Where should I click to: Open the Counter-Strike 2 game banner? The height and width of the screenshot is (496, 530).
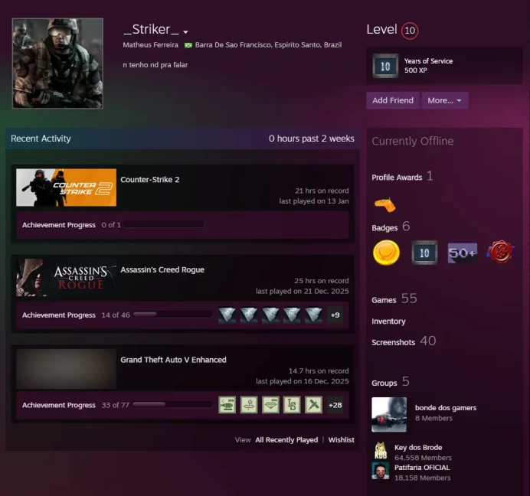[66, 188]
